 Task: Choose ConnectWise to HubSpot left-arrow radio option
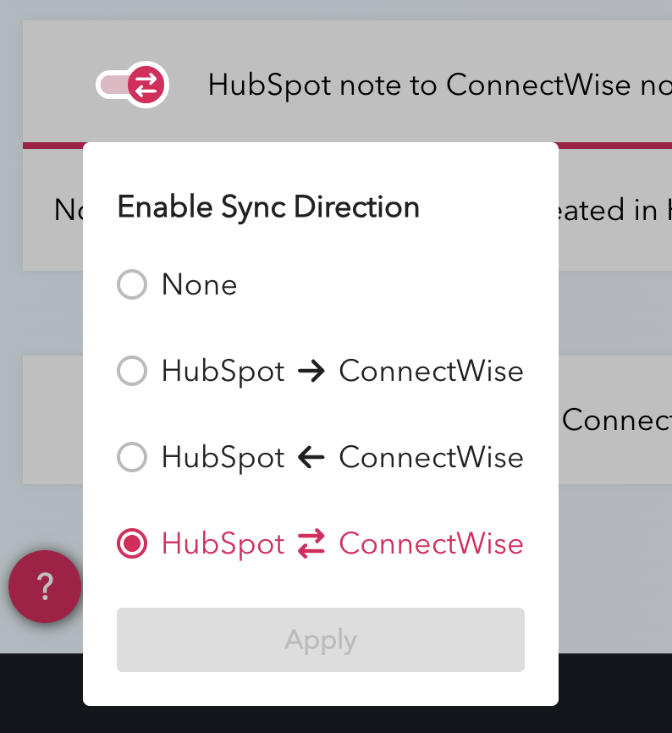point(132,457)
